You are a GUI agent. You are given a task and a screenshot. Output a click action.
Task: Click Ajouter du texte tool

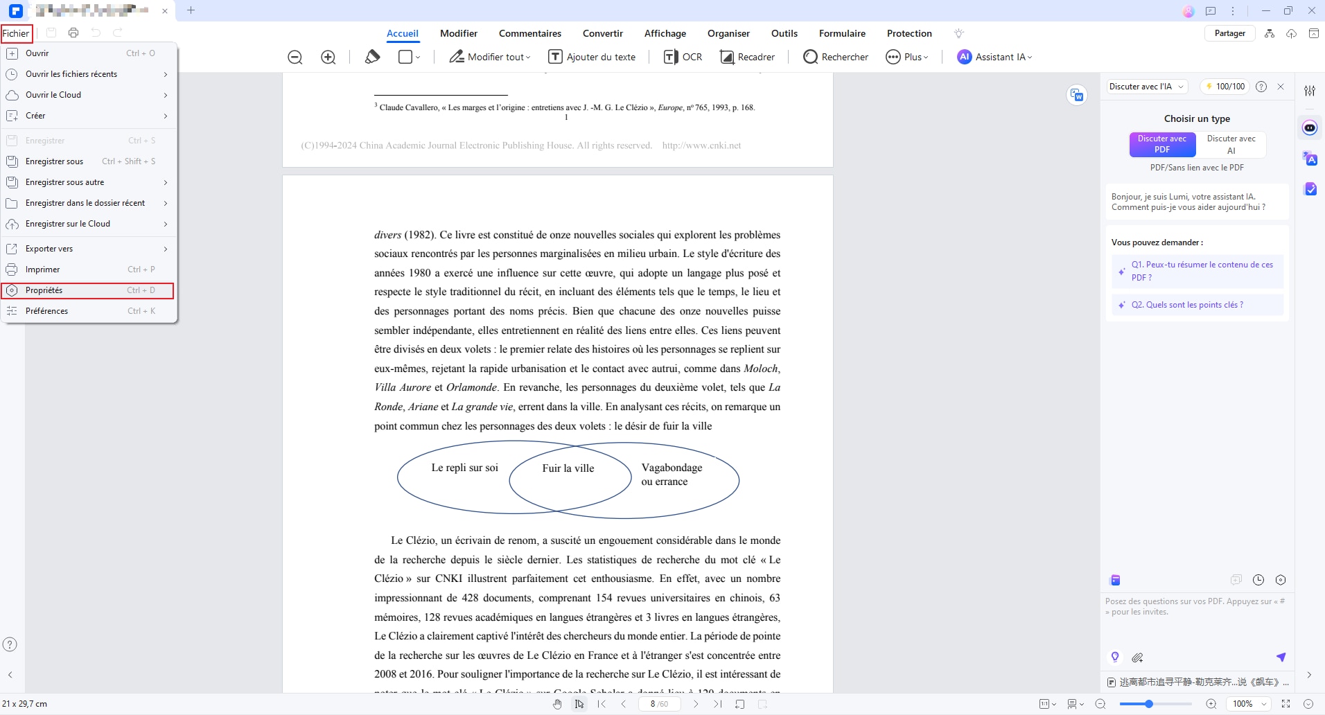(592, 57)
